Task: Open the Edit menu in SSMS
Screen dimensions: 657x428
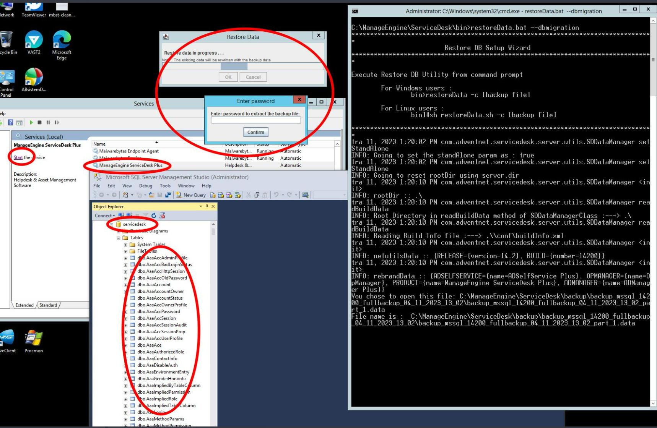Action: (111, 186)
